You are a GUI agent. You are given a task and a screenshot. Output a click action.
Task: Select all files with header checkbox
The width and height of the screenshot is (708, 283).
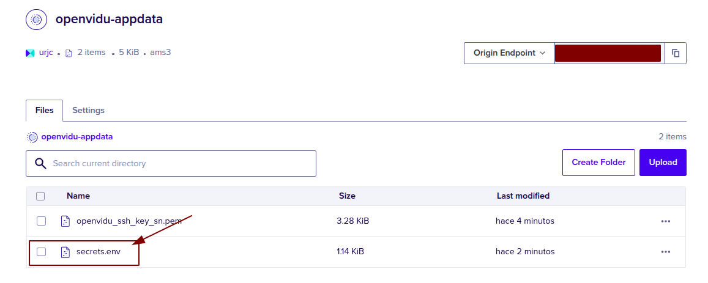(x=40, y=196)
